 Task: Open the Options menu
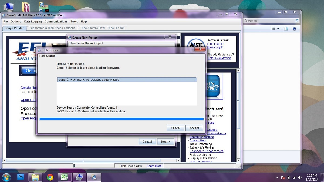(16, 22)
